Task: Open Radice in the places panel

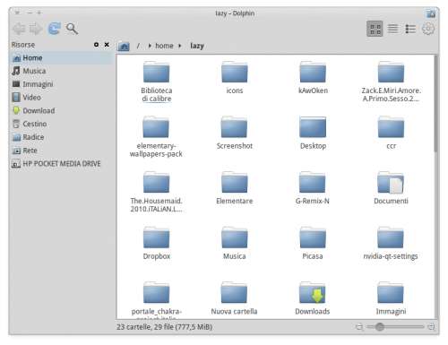Action: (x=62, y=137)
